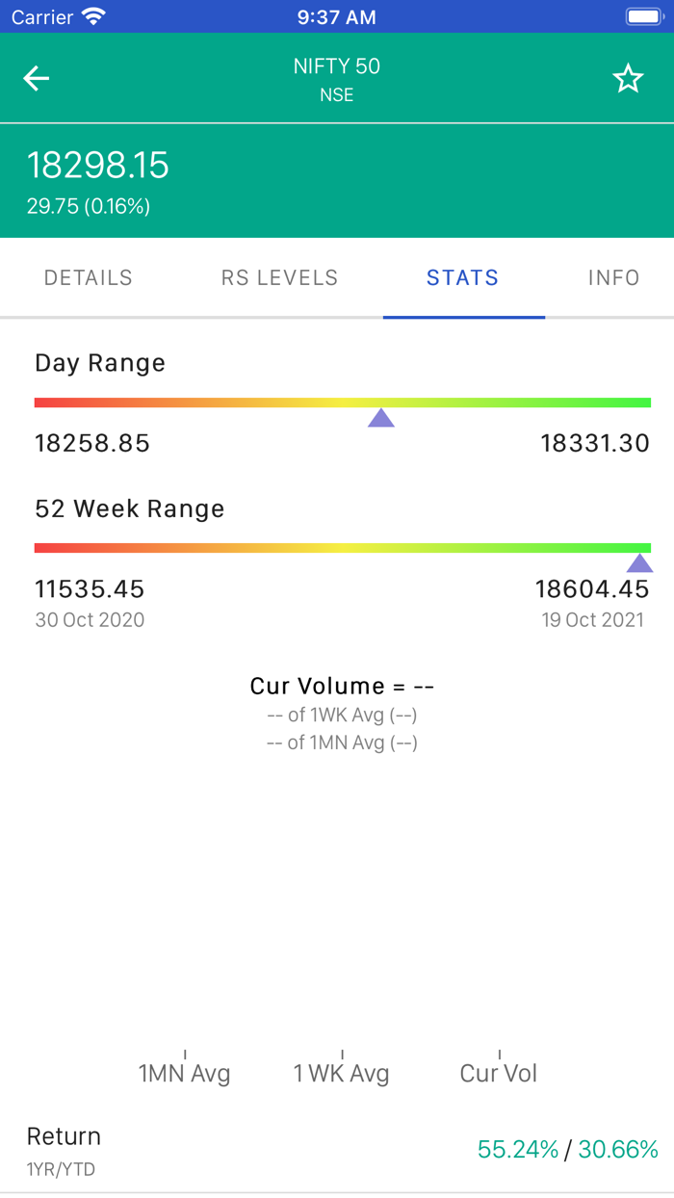
Task: Switch to the DETAILS tab
Action: point(89,278)
